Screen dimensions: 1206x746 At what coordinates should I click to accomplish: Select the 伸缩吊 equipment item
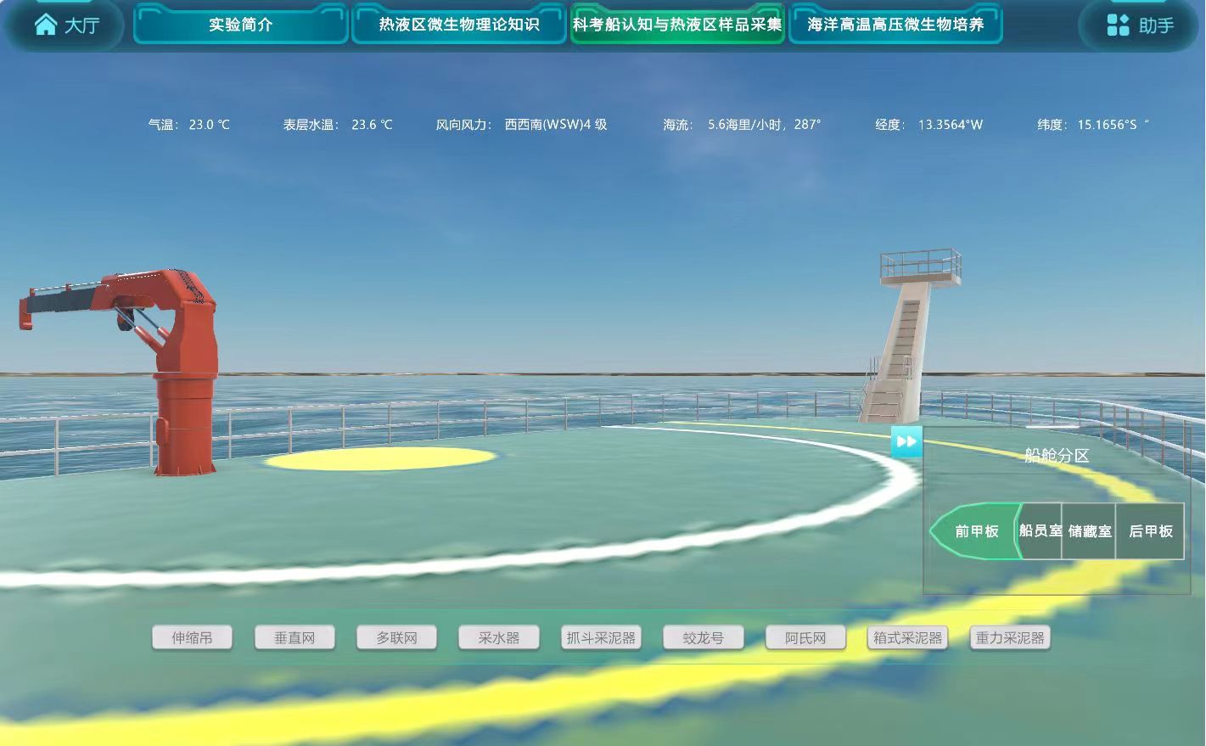(x=192, y=637)
